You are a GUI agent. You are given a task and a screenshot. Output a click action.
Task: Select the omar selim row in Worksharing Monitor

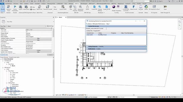(x=116, y=35)
